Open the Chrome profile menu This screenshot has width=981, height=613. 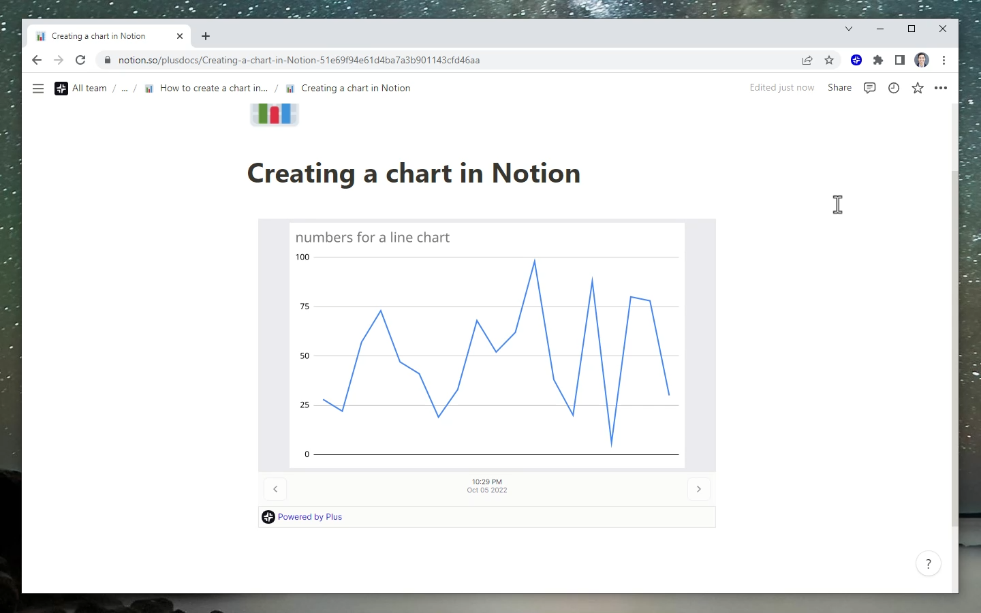[x=921, y=60]
